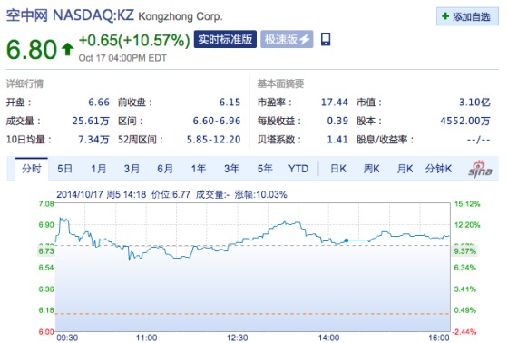Open the 日K candlestick tab
Image resolution: width=508 pixels, height=343 pixels.
[x=338, y=169]
